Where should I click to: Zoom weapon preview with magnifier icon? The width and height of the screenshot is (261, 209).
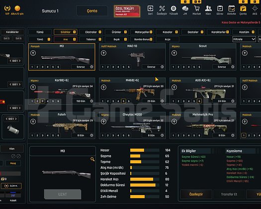pos(92,159)
